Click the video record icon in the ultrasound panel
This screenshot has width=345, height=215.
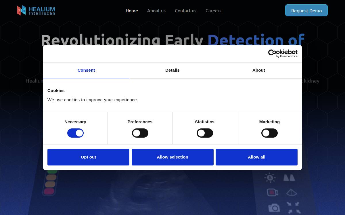click(272, 192)
